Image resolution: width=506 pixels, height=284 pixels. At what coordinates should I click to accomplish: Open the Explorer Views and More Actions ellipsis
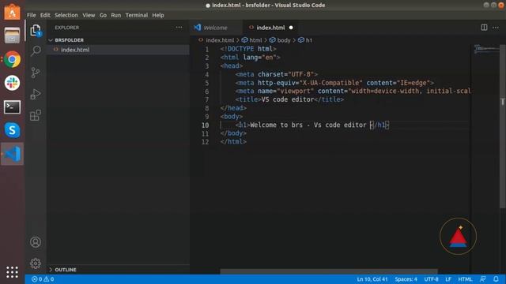pyautogui.click(x=179, y=28)
